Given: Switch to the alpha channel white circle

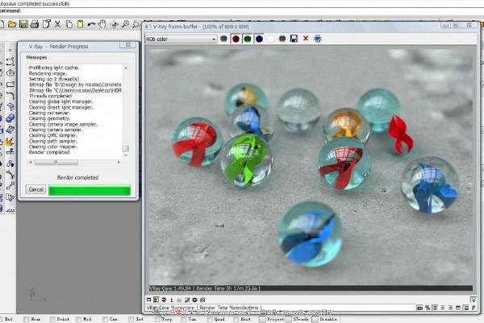Looking at the screenshot, I should click(x=271, y=39).
